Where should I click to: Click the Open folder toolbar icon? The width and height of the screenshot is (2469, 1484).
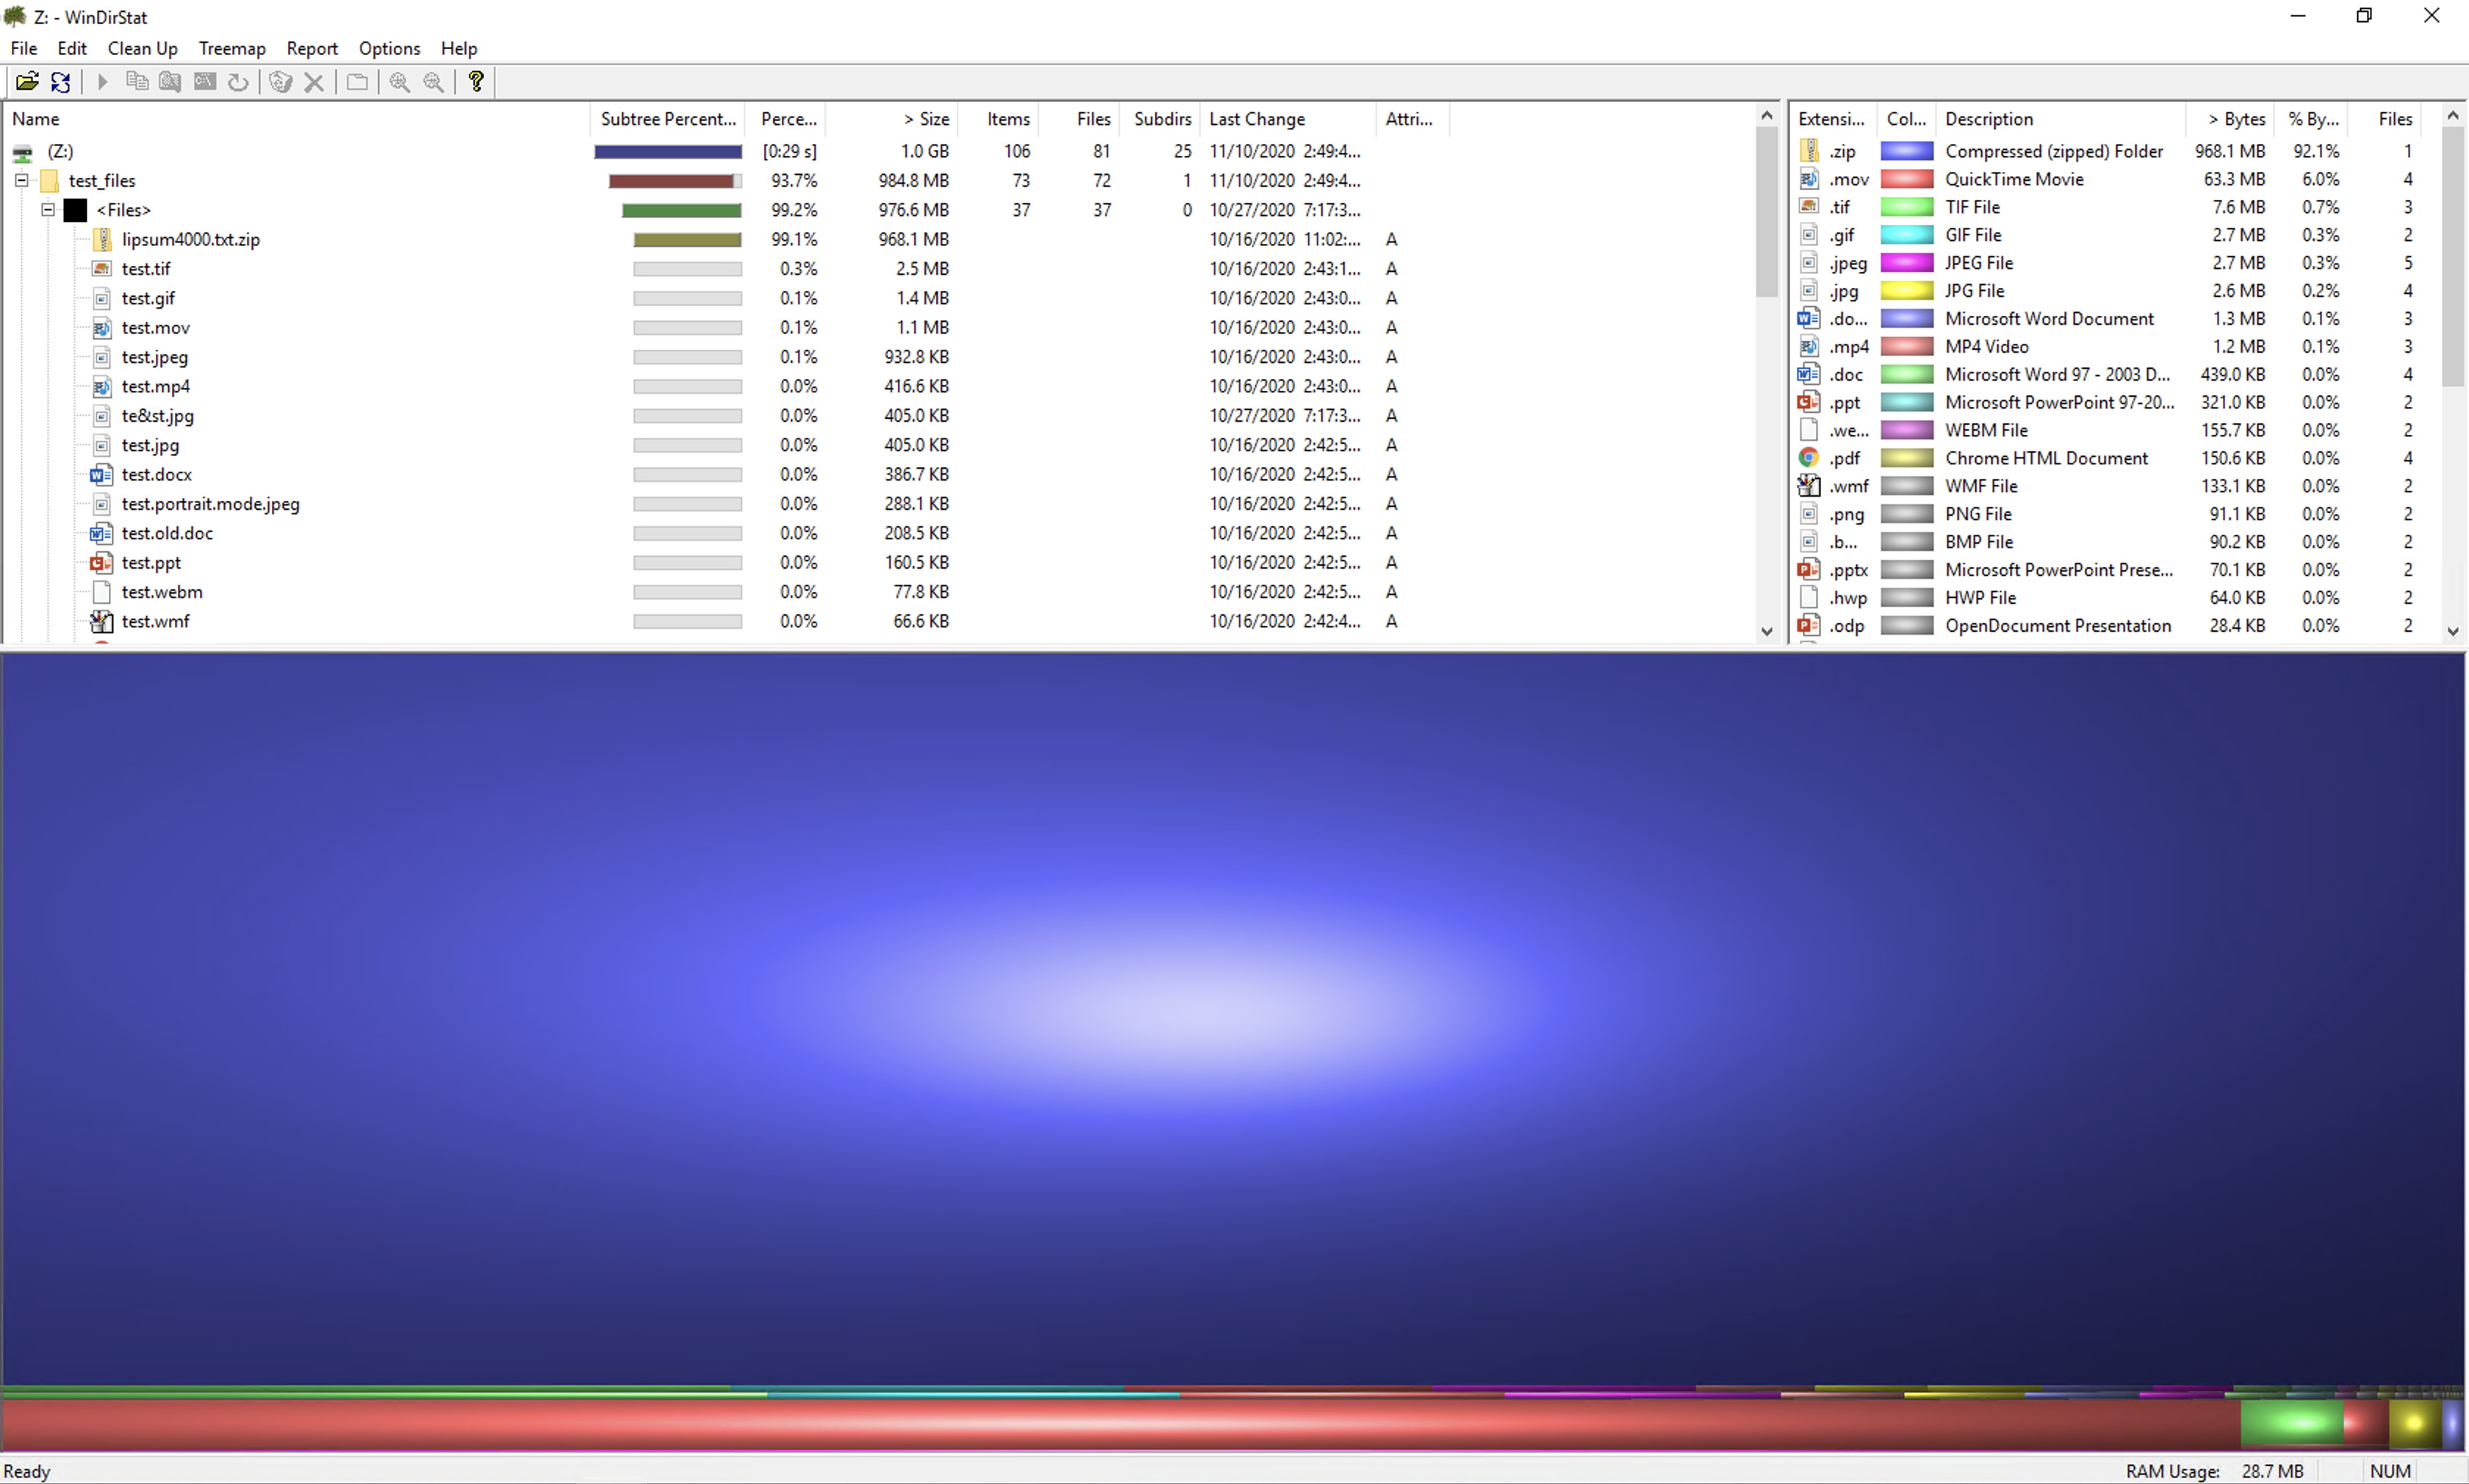27,82
